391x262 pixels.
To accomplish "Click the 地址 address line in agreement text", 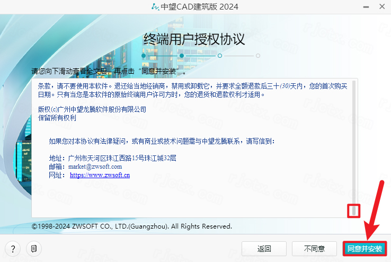I will tap(112, 158).
